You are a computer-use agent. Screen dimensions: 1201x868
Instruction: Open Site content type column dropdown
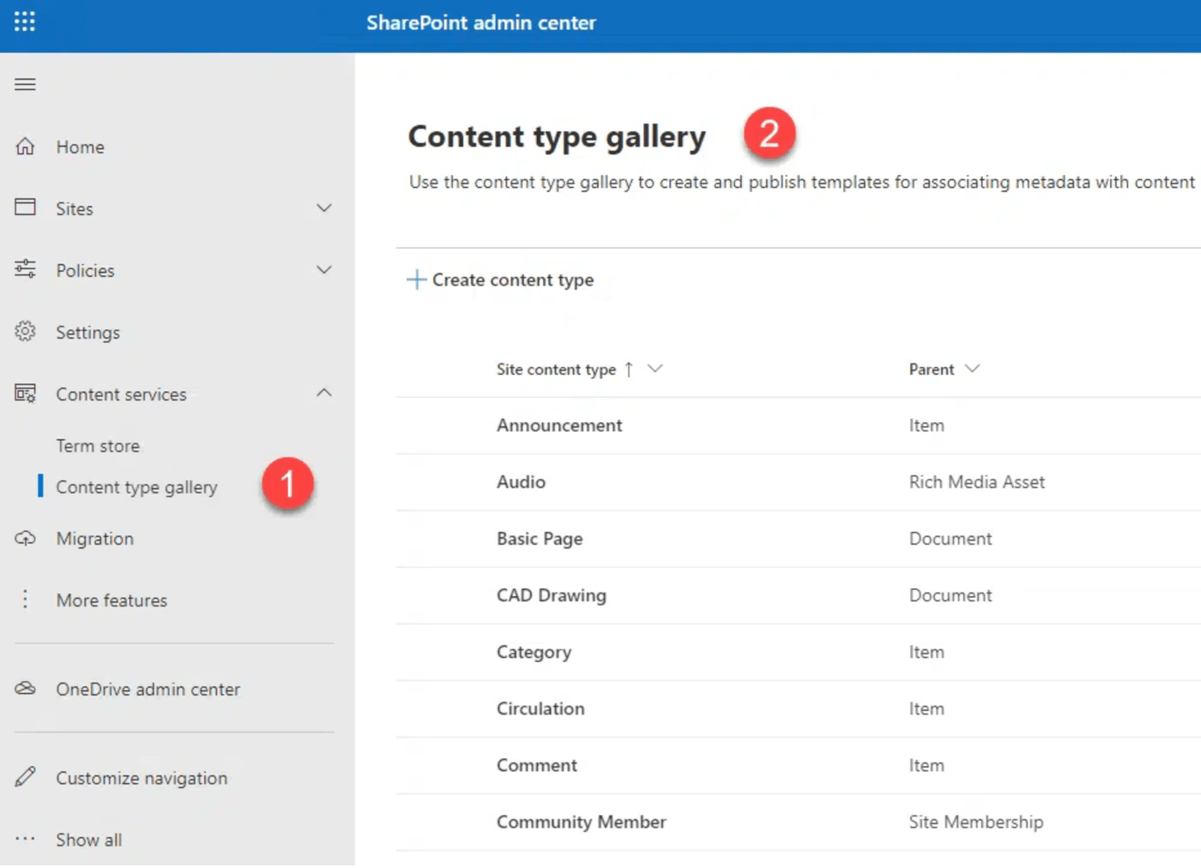(x=655, y=369)
